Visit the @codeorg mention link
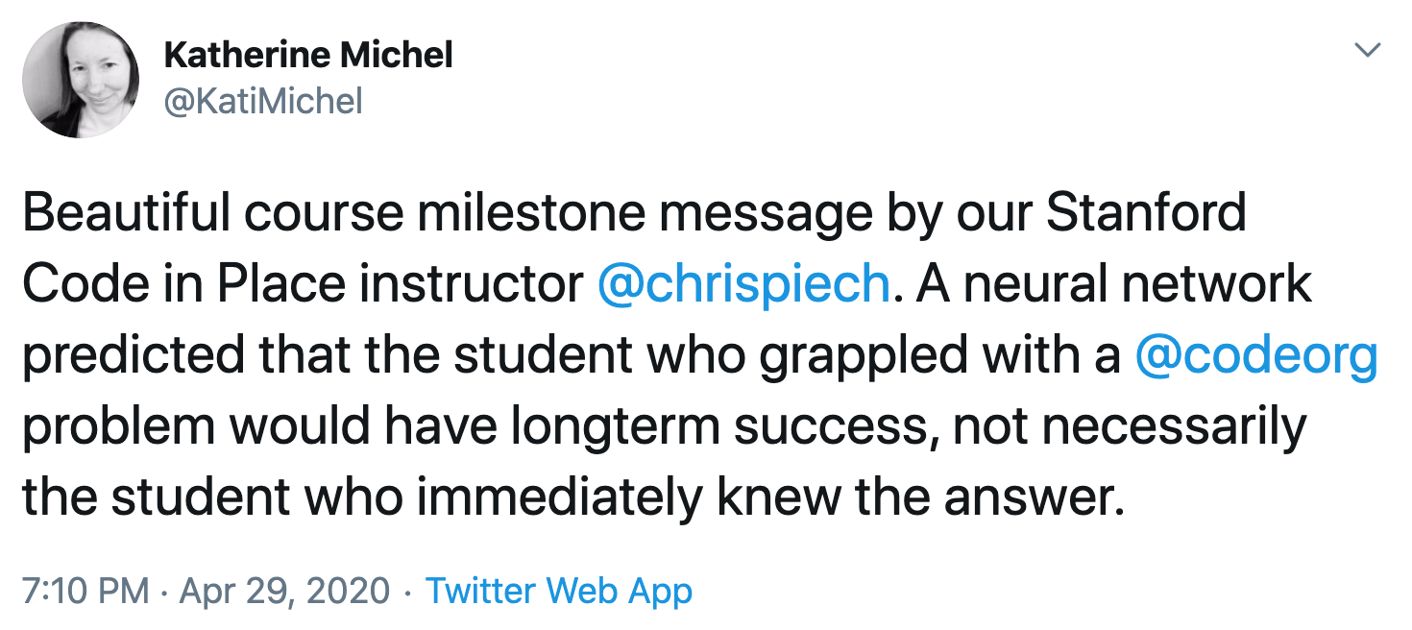This screenshot has width=1412, height=630. [1256, 357]
